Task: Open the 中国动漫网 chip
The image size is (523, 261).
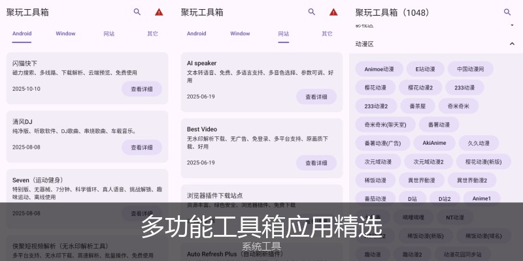Action: [x=470, y=69]
